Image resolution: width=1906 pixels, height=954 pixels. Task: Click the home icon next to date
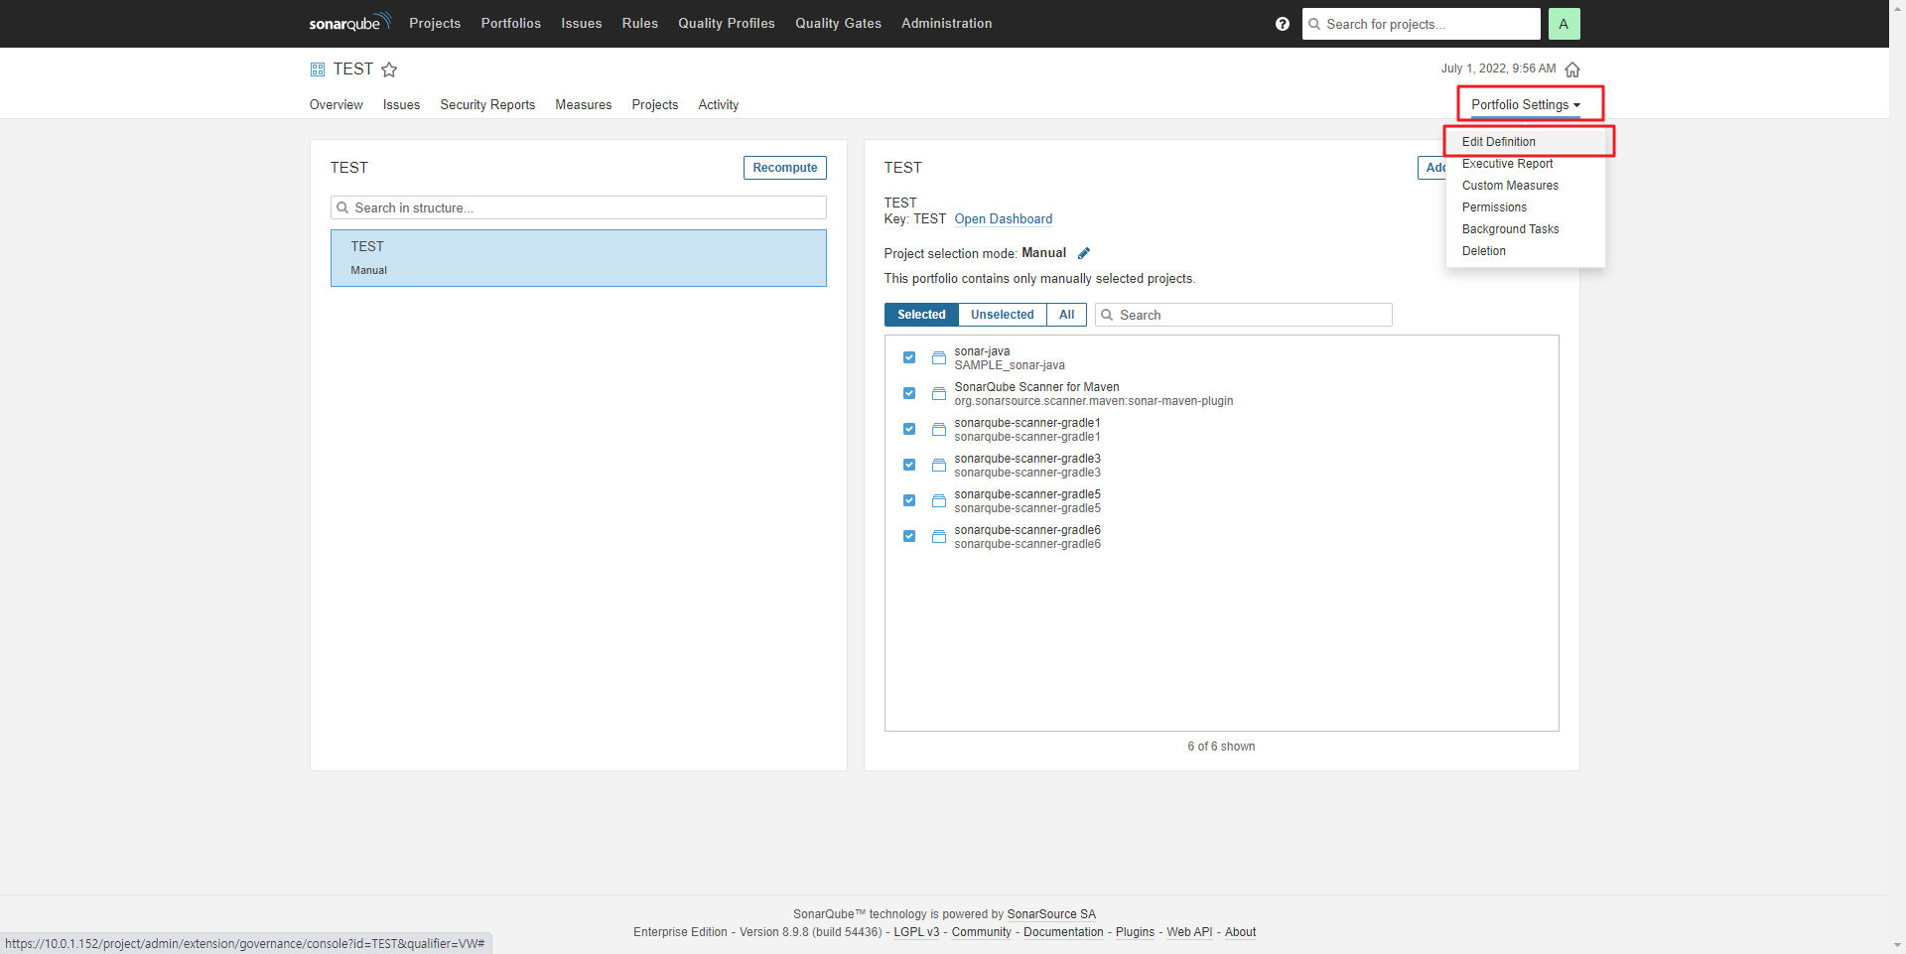pyautogui.click(x=1572, y=69)
